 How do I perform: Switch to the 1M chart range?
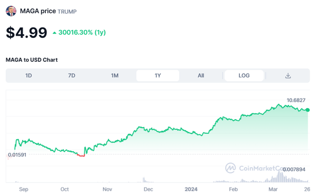[115, 75]
